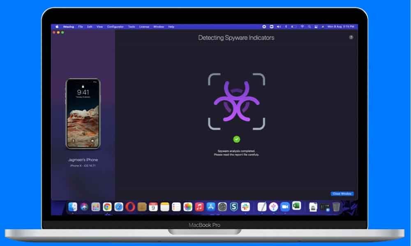Screen dimensions: 411x246
Task: Open Calendar from the Dock
Action: [x=153, y=207]
